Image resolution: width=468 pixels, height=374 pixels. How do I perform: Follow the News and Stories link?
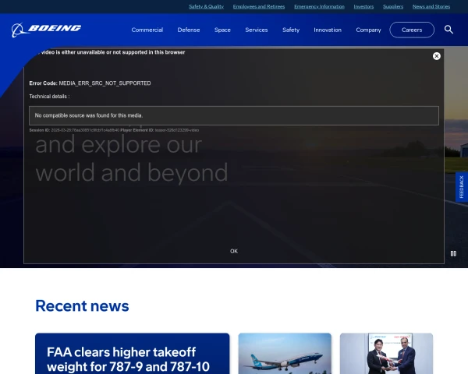[x=431, y=6]
